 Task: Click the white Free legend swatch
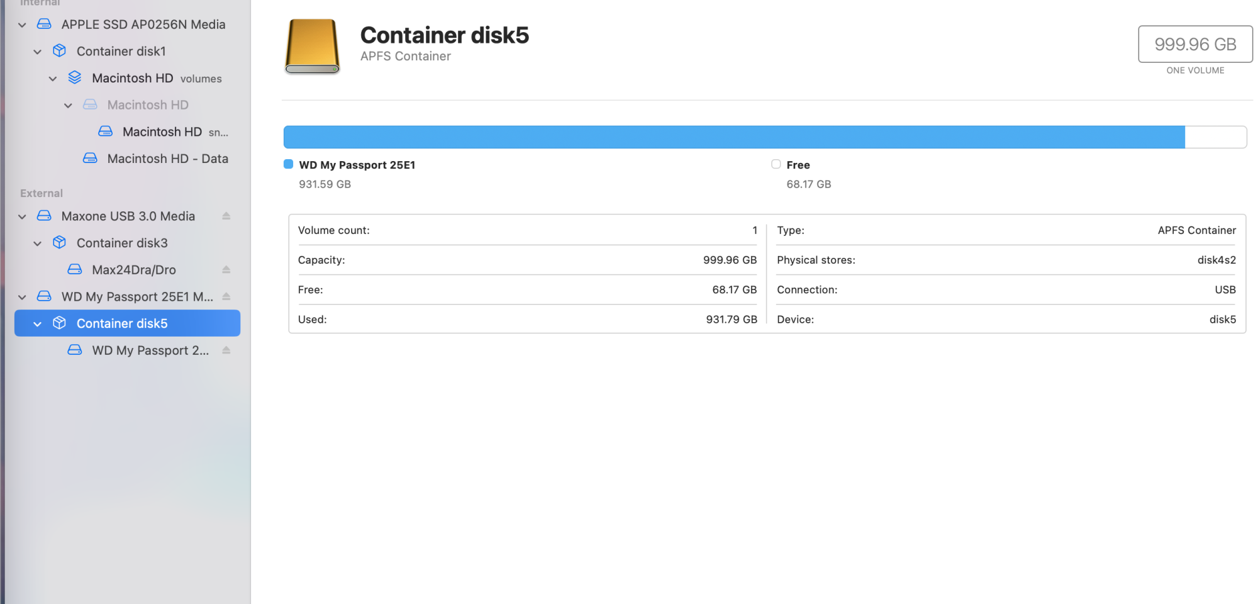click(x=776, y=164)
